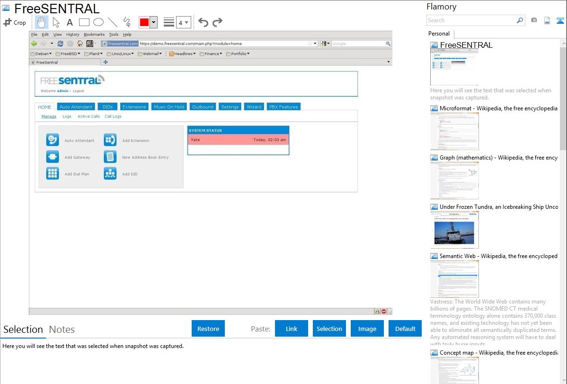Viewport: 567px width, 384px height.
Task: Expand the FreeBSD bookmarks folder
Action: click(x=68, y=54)
